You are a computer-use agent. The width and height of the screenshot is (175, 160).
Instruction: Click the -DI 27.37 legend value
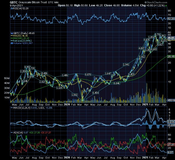(46, 133)
